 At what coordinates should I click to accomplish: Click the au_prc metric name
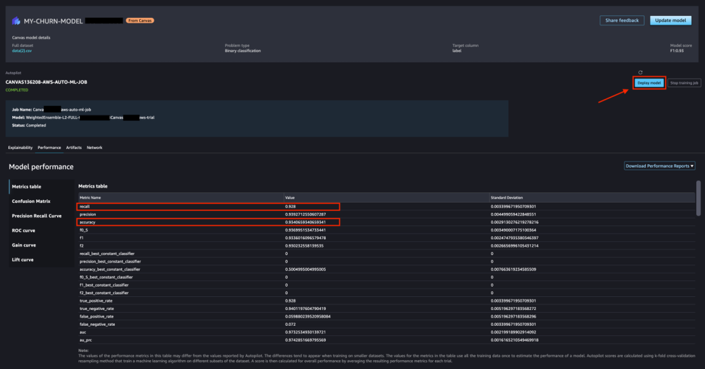click(x=85, y=340)
